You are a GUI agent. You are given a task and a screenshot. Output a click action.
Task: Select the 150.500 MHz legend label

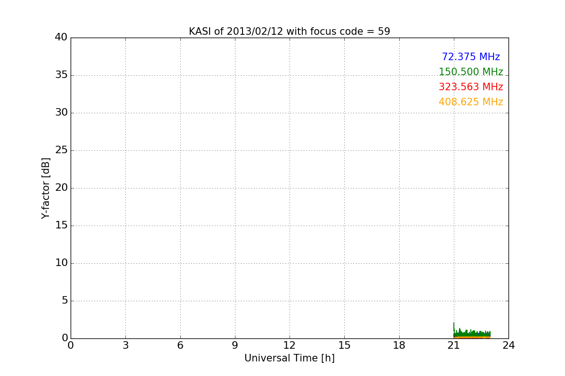[471, 72]
